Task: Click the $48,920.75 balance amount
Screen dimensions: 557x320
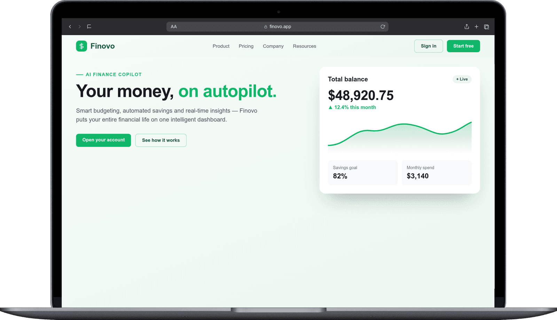Action: click(361, 95)
